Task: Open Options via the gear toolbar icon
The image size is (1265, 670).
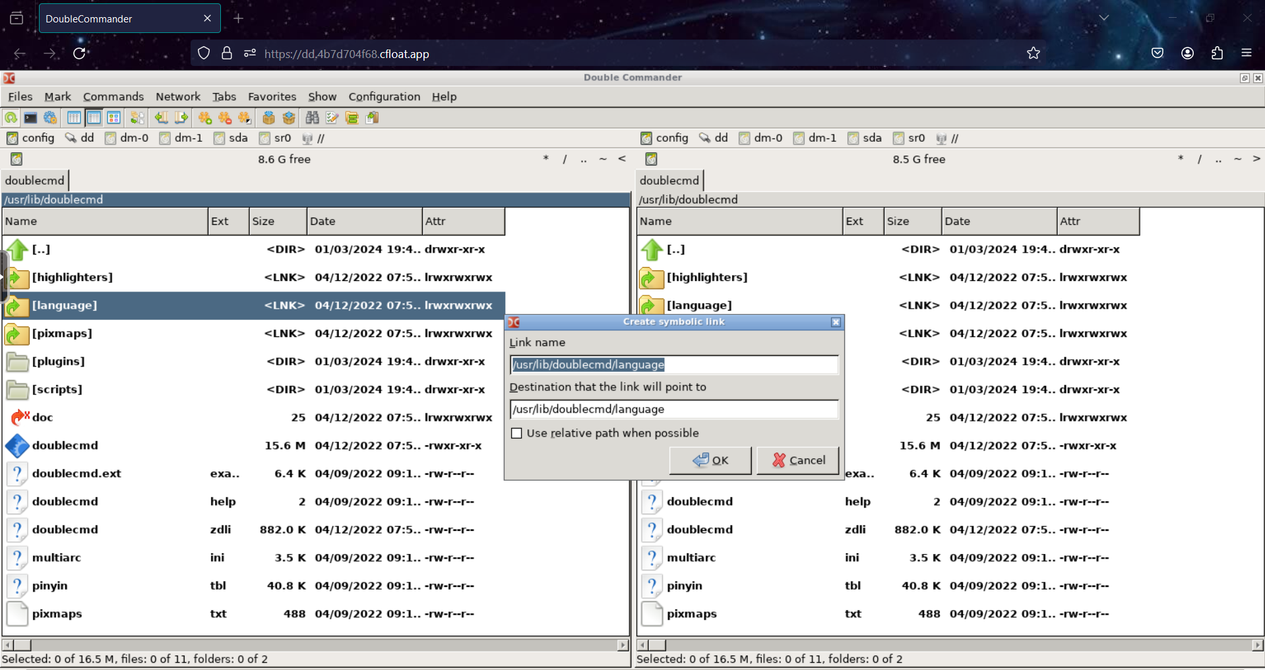Action: coord(50,118)
